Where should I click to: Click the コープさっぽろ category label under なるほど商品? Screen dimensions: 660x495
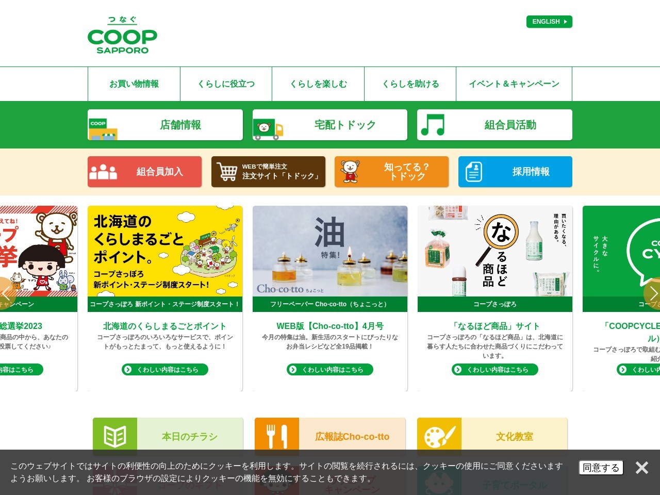[x=495, y=304]
